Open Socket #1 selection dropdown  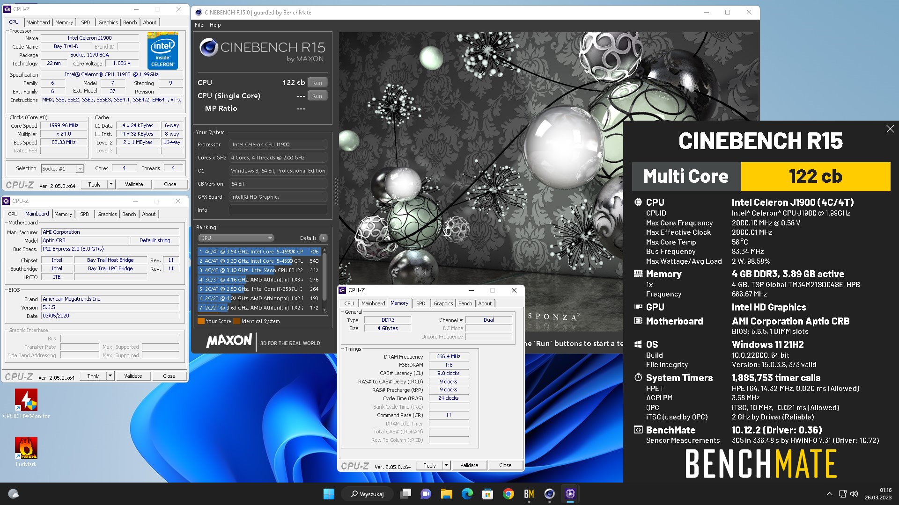tap(62, 168)
